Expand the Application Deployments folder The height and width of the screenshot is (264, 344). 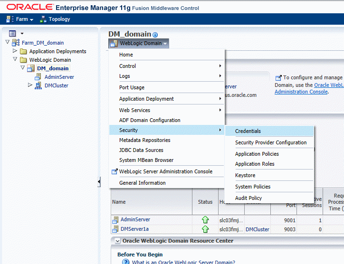(x=15, y=51)
